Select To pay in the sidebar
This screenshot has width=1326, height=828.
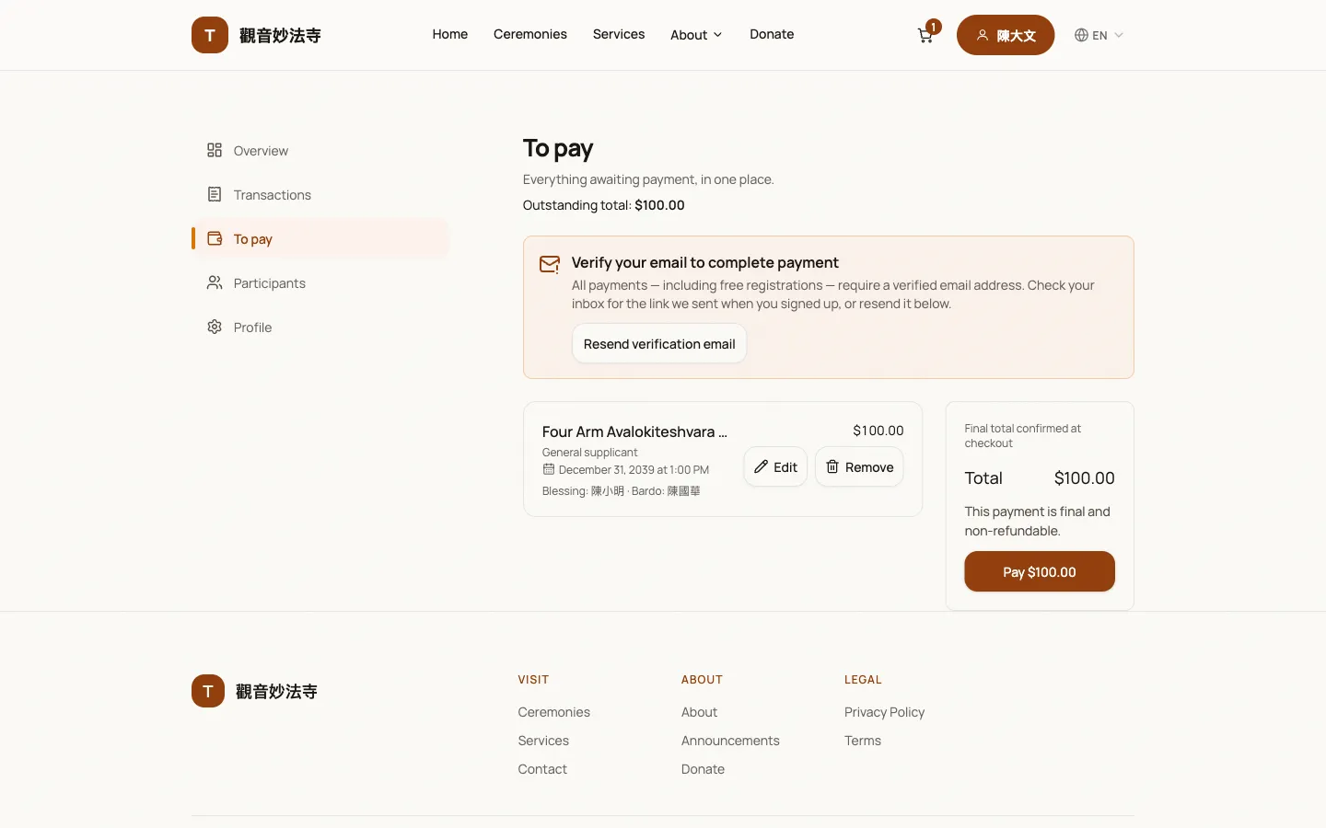[x=320, y=238]
